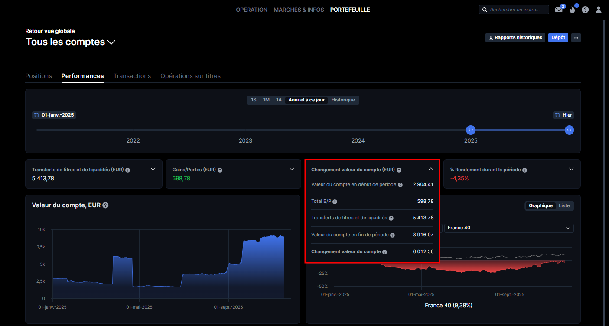This screenshot has width=609, height=326.
Task: Click the Rapports historiques button
Action: tap(515, 38)
